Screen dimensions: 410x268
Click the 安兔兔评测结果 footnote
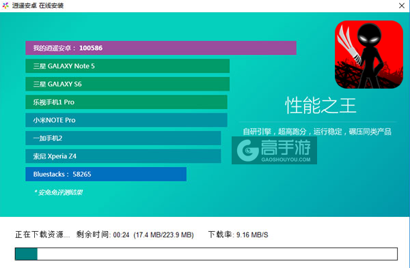tap(58, 192)
